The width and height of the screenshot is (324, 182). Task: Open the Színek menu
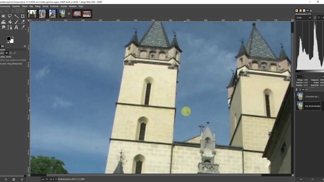[x=45, y=6]
